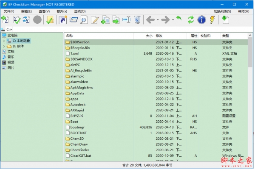Click the move files icon with green arrow
The width and height of the screenshot is (255, 169).
[116, 20]
